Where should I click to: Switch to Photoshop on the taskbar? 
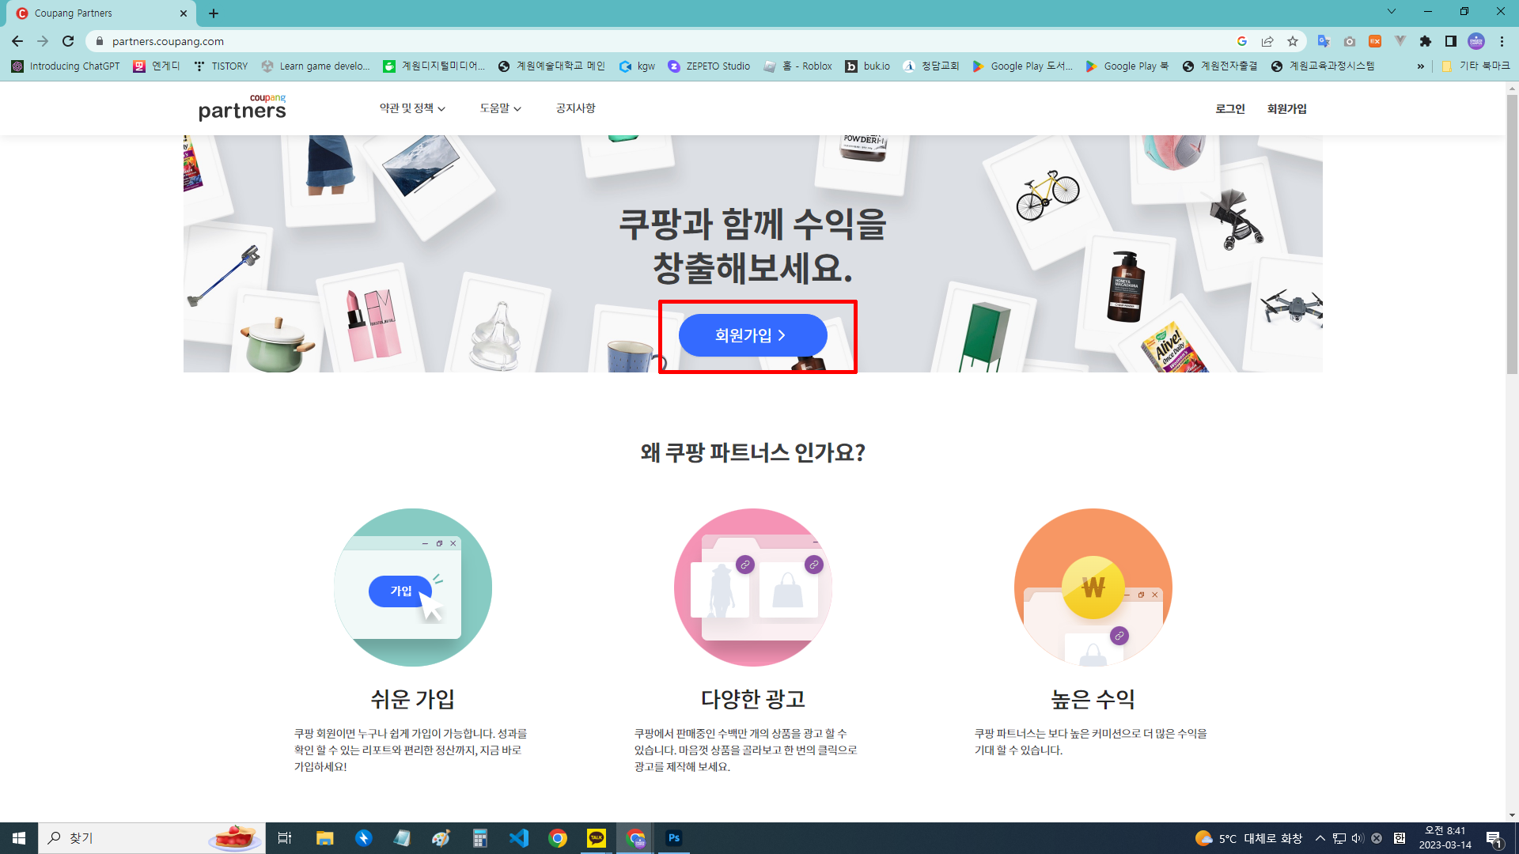click(674, 838)
